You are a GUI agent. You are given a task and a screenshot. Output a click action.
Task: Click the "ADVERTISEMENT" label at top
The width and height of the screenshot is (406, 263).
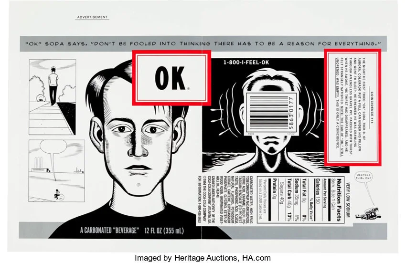92,17
